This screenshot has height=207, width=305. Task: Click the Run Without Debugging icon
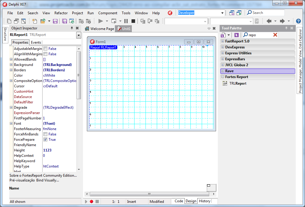(114, 21)
